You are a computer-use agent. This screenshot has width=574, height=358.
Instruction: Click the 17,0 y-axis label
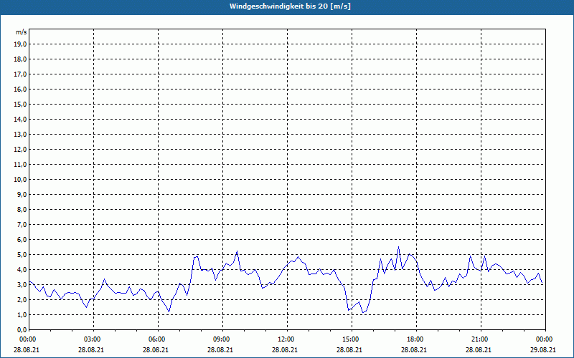(21, 74)
